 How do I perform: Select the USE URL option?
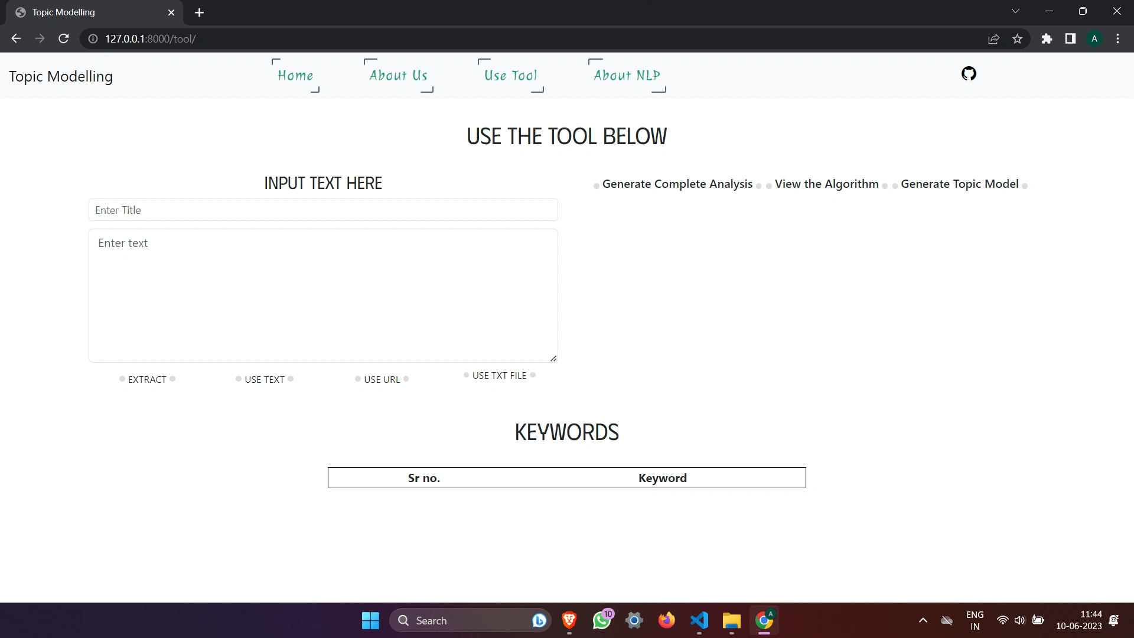[x=382, y=379]
